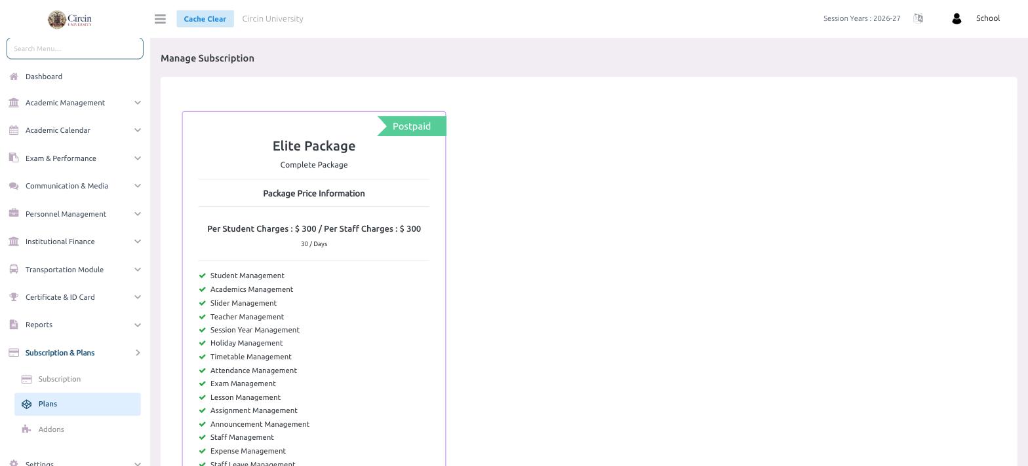The width and height of the screenshot is (1028, 466).
Task: Click the Plans cube icon
Action: tap(27, 404)
